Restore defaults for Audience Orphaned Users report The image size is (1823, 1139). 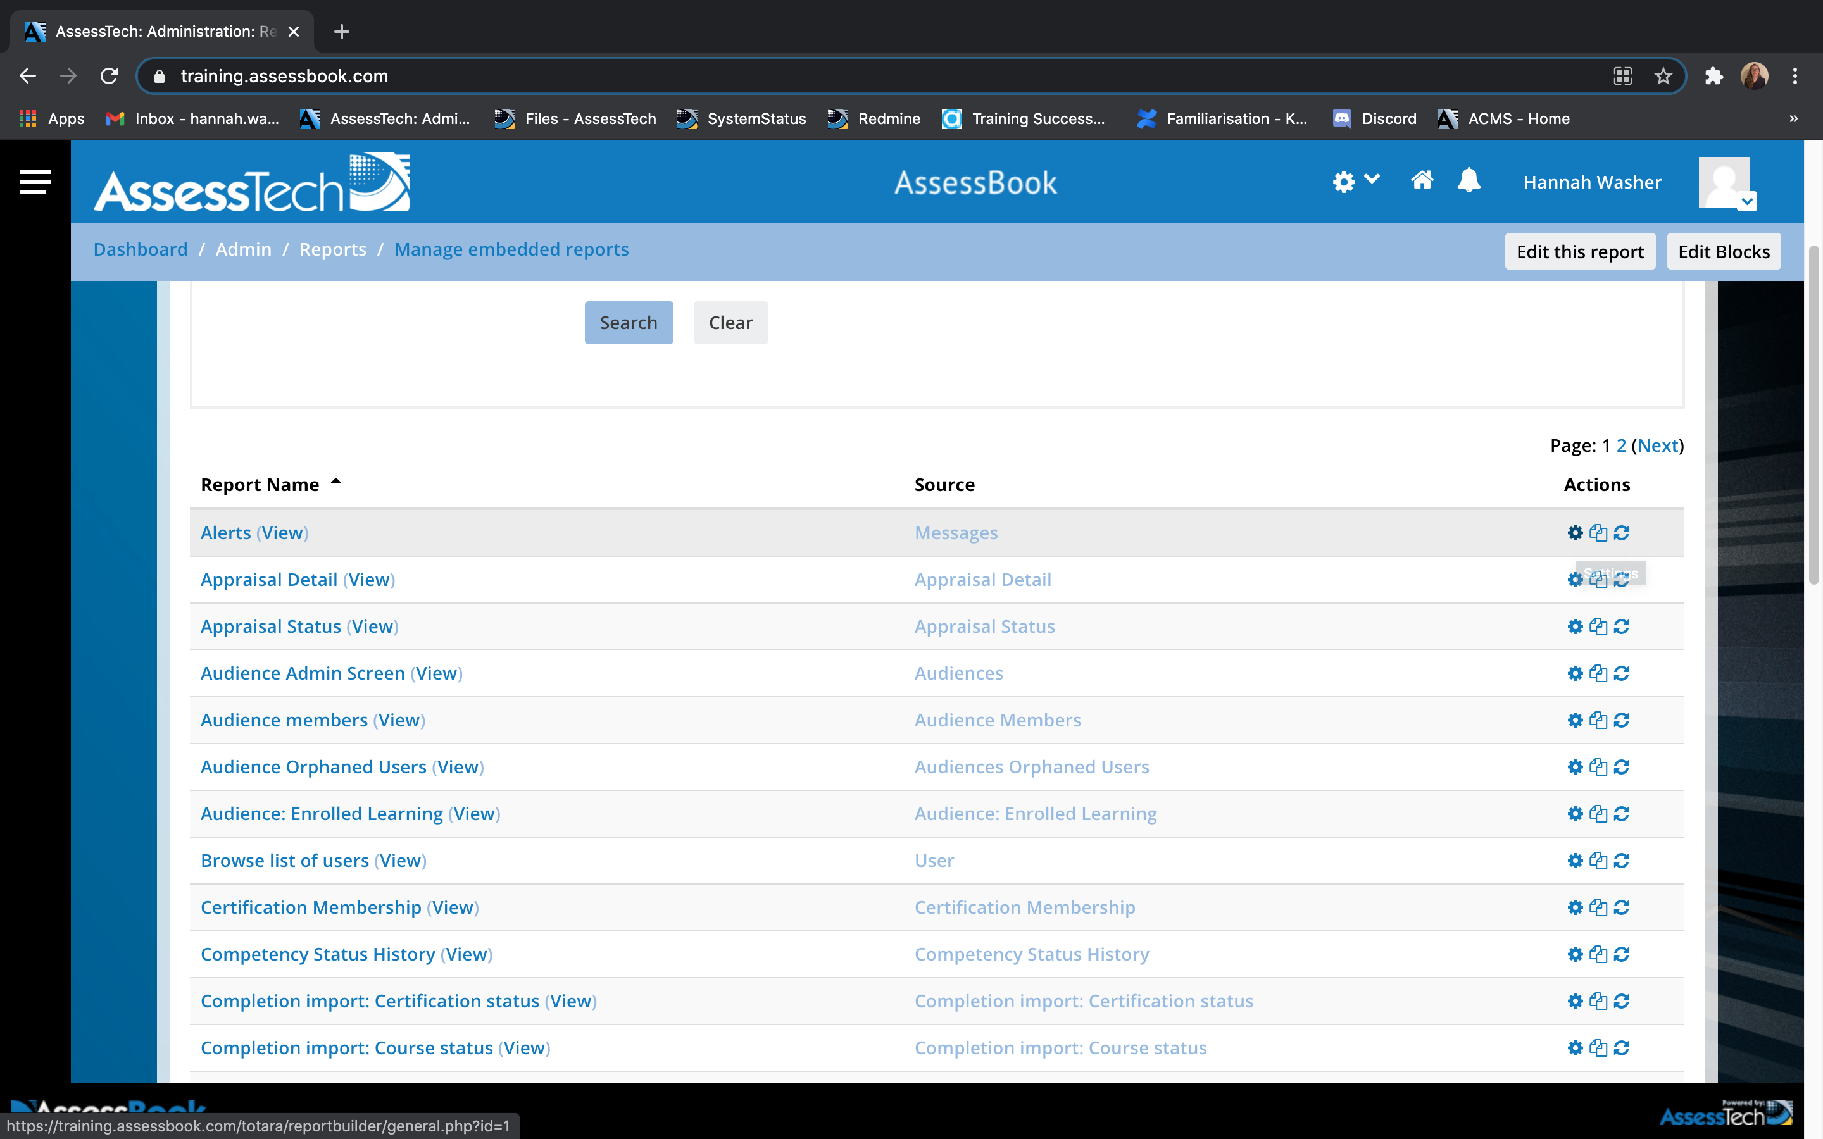[1621, 766]
